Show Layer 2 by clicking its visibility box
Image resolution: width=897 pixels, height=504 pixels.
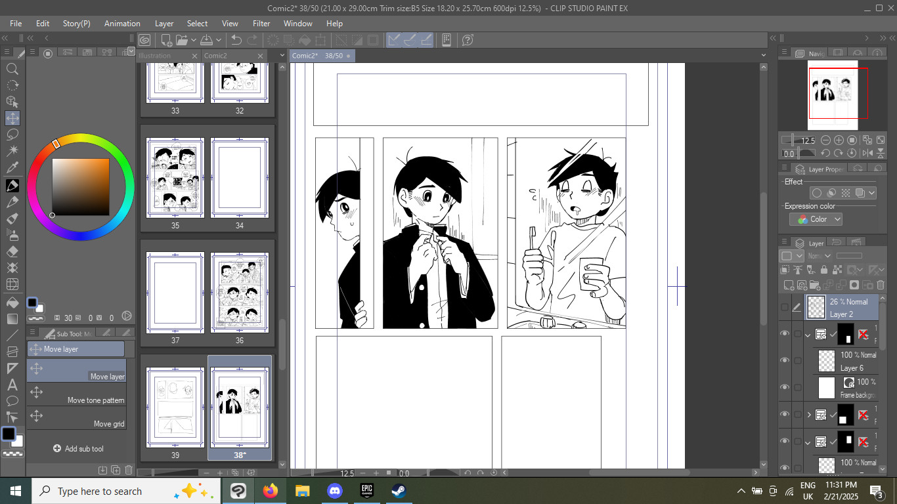pos(785,307)
